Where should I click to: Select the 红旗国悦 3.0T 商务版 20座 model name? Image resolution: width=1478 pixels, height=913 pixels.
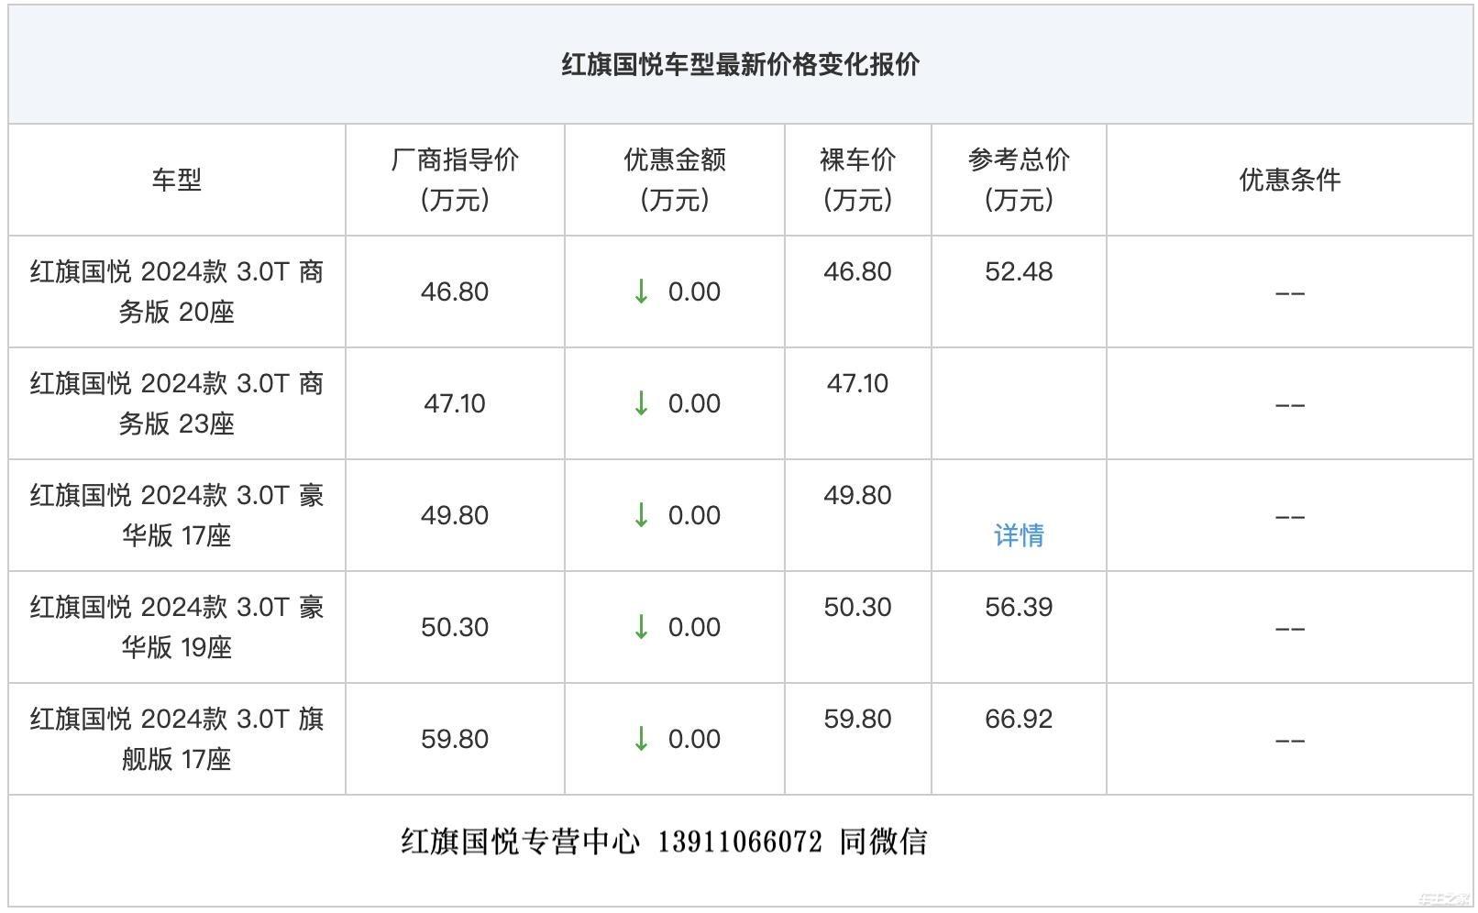tap(177, 291)
